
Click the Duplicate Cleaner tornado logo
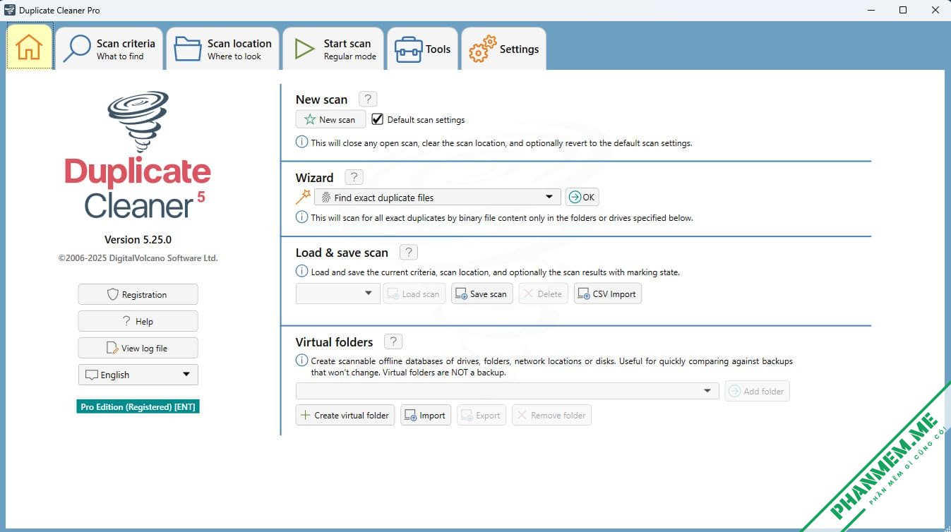click(138, 120)
